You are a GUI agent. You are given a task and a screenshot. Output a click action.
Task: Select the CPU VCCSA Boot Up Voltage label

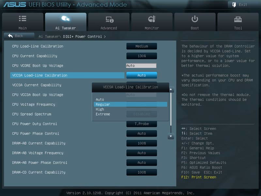click(38, 95)
